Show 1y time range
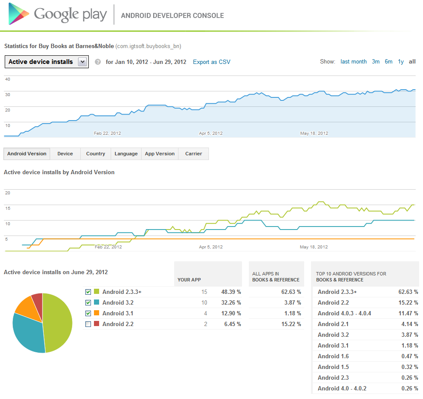 pyautogui.click(x=401, y=62)
